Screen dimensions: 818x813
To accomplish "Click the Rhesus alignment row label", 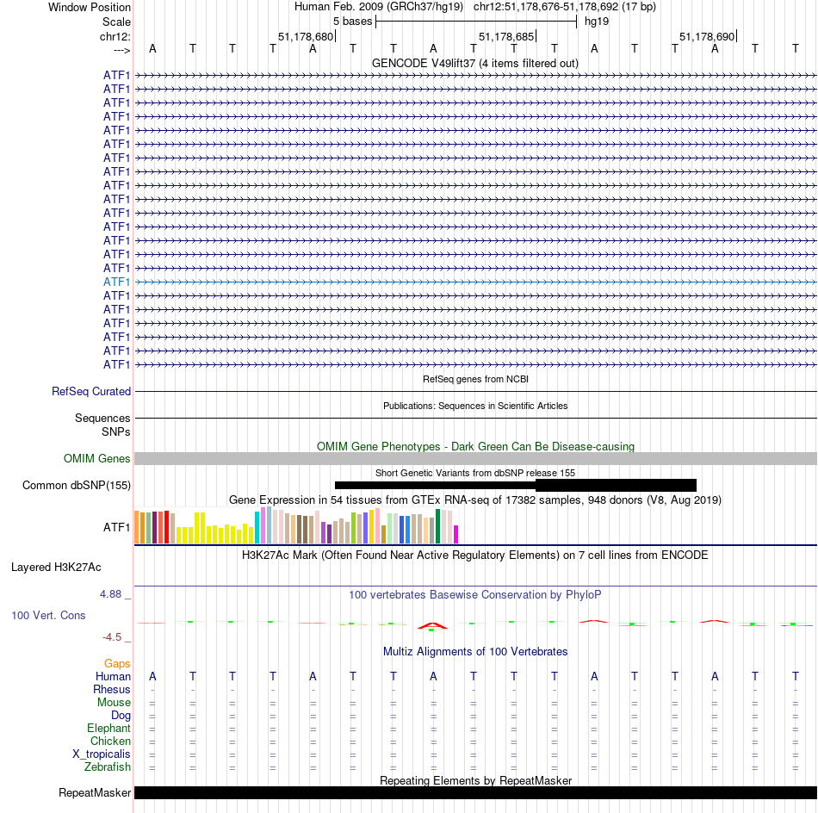I will 112,689.
